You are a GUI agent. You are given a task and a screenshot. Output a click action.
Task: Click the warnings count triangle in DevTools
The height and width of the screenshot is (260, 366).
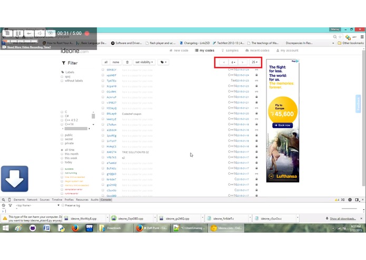pos(337,200)
